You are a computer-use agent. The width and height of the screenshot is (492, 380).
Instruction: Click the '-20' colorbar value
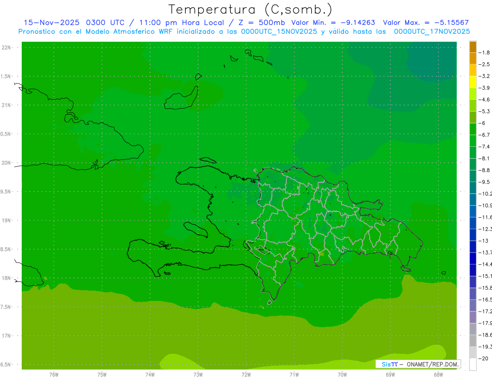[484, 358]
